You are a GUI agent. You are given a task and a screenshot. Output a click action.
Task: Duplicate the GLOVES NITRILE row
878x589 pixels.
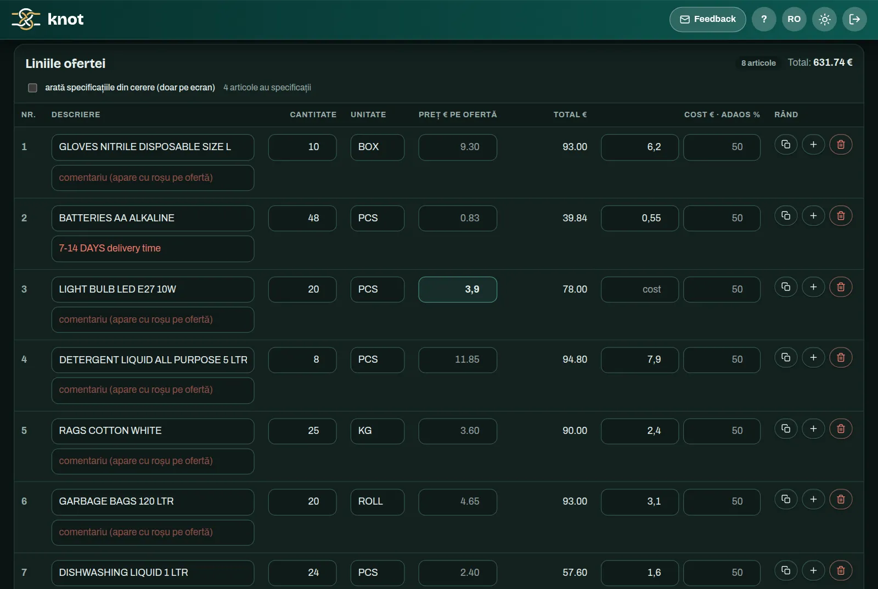786,145
